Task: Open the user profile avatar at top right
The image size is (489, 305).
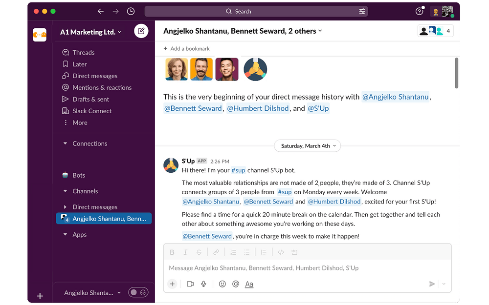Action: pos(447,12)
